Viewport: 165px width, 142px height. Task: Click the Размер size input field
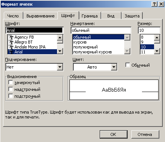coord(149,30)
